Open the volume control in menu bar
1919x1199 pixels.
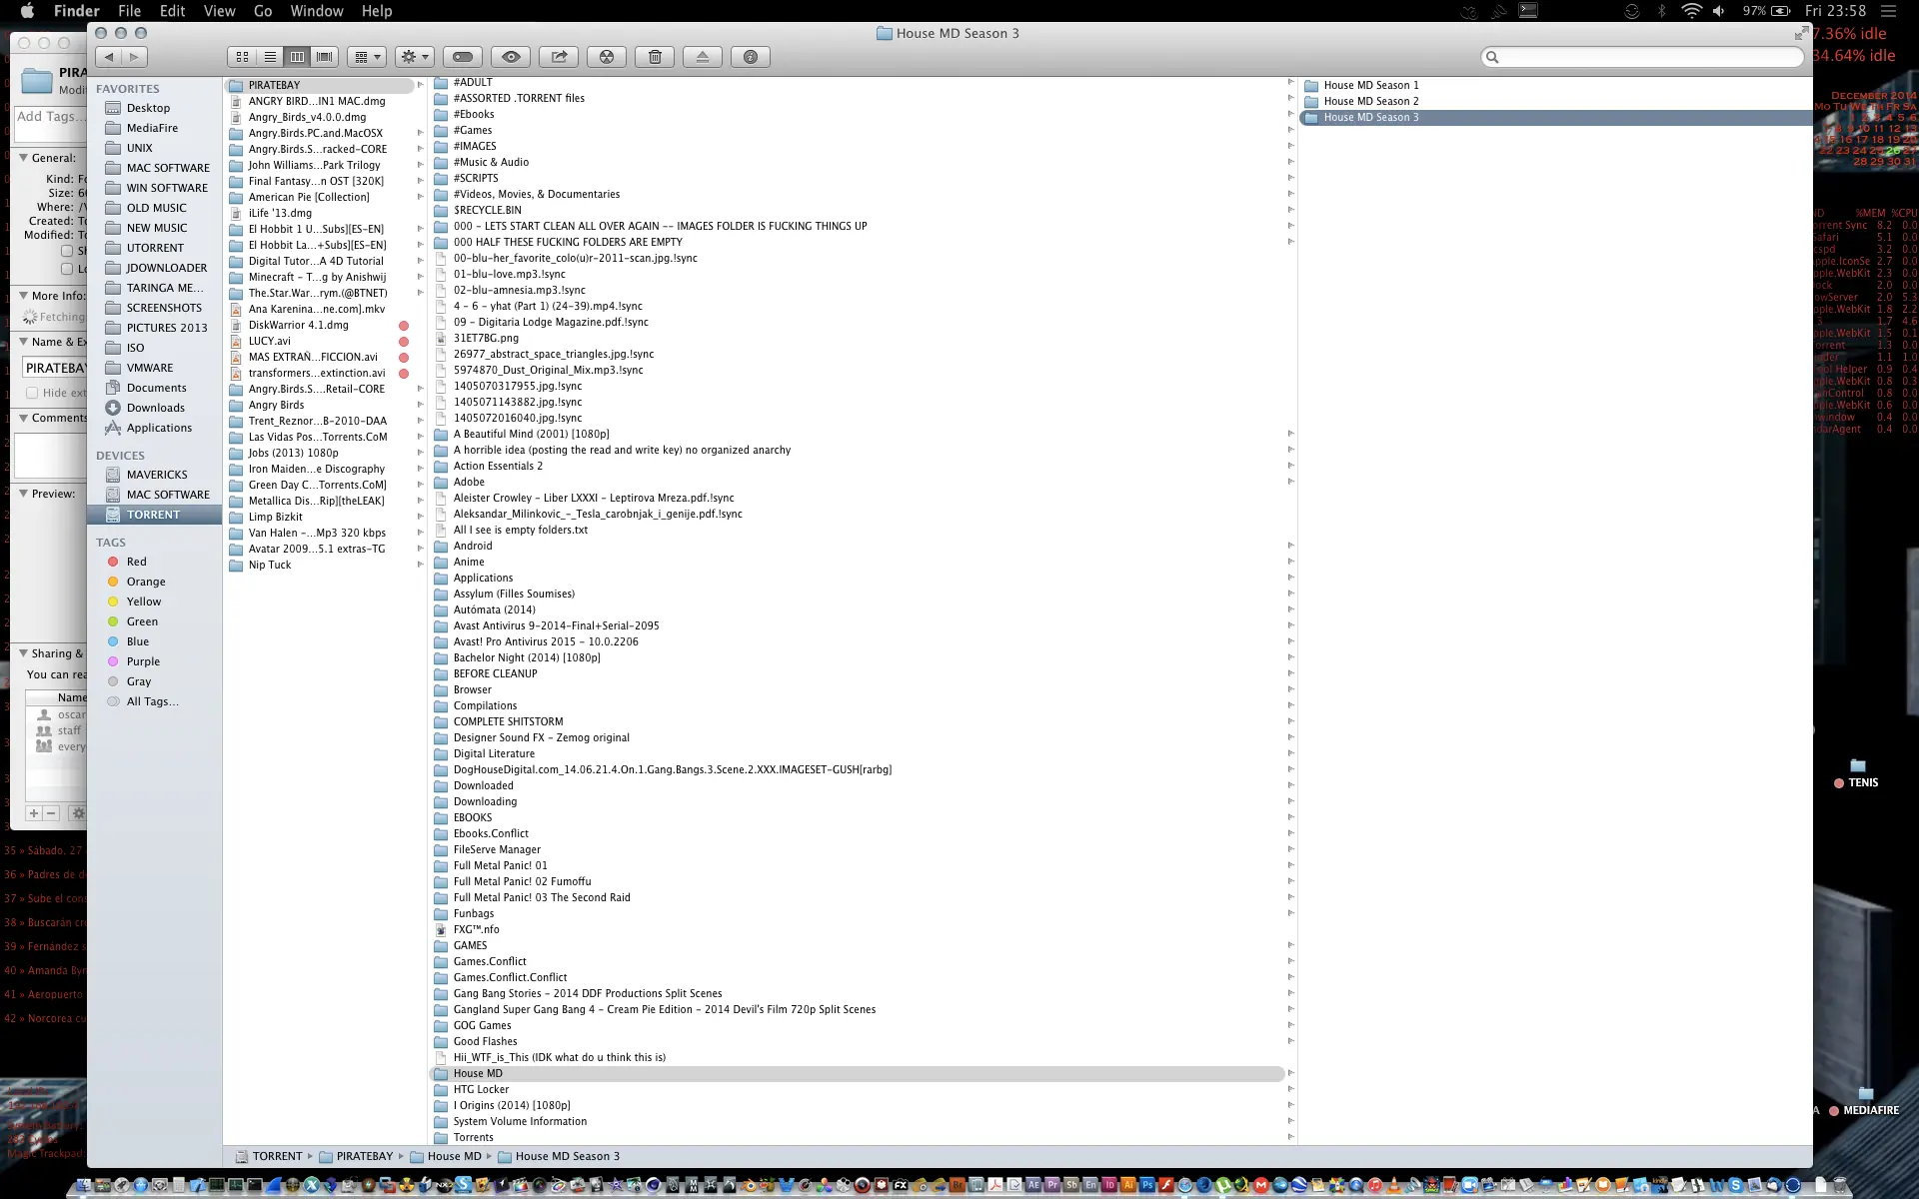point(1719,11)
